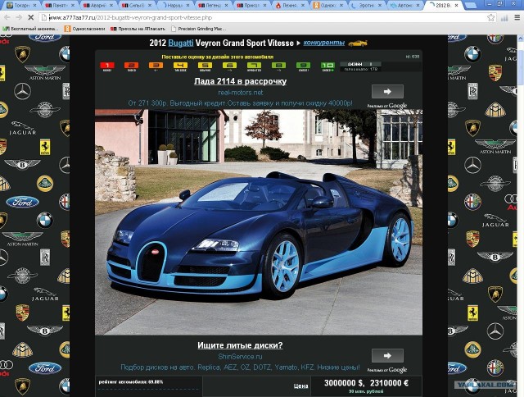This screenshot has height=397, width=524.
Task: Open the 'ShinService.ru' ad link
Action: 240,357
